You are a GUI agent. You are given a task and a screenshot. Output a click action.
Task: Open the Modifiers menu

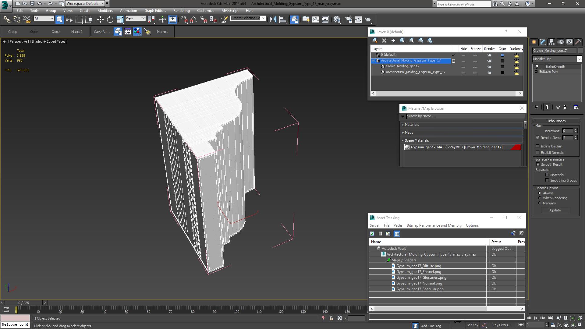click(x=105, y=11)
